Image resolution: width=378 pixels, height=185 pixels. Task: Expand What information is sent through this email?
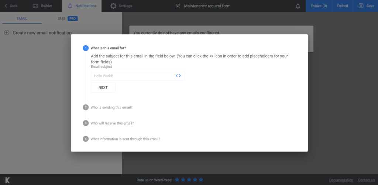tap(126, 139)
